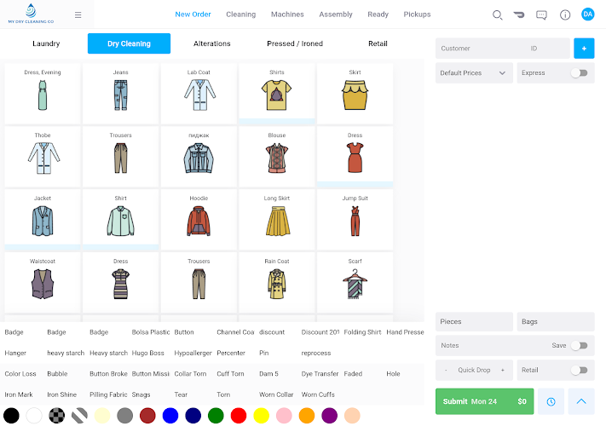Apply the Folding Shirt option
This screenshot has width=606, height=426.
coord(362,332)
